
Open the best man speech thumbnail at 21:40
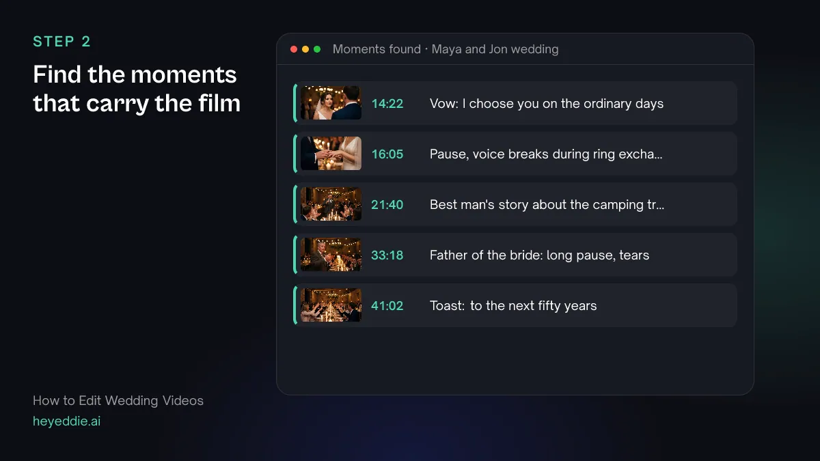(x=331, y=204)
